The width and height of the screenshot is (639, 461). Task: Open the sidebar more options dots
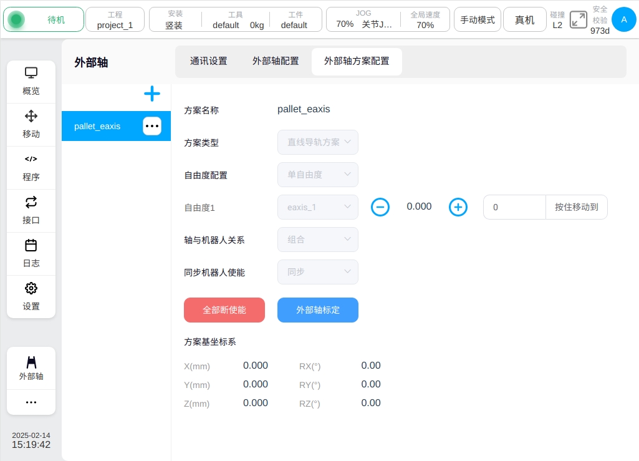point(31,402)
